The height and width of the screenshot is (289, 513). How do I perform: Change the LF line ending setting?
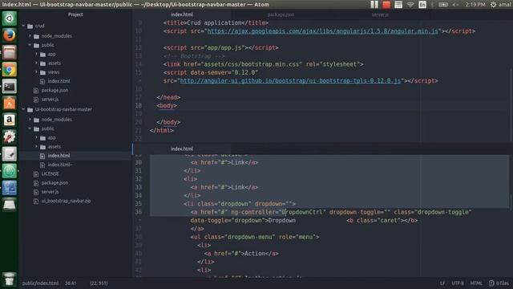point(442,283)
